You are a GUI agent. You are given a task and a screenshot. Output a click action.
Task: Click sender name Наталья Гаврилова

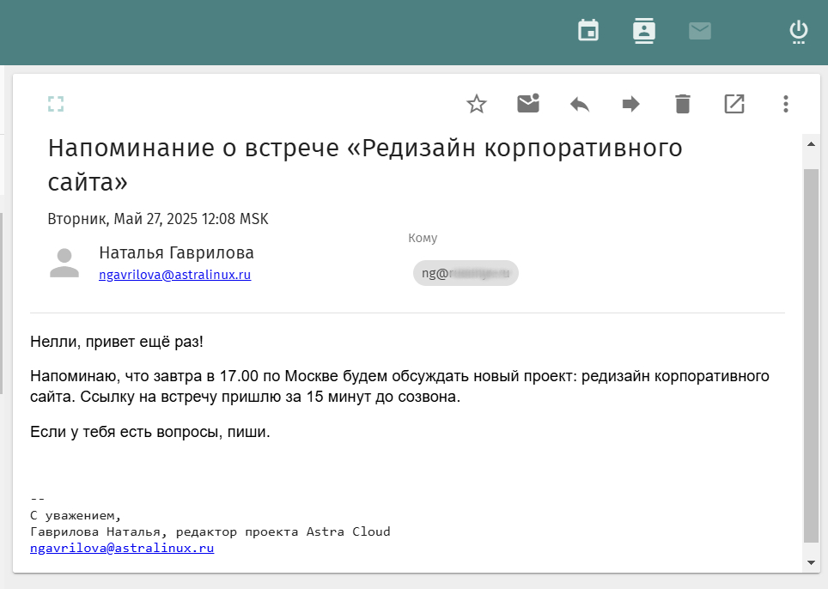(176, 252)
